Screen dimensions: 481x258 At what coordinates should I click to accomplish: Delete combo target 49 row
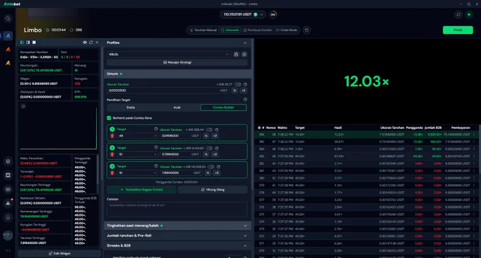[112, 136]
